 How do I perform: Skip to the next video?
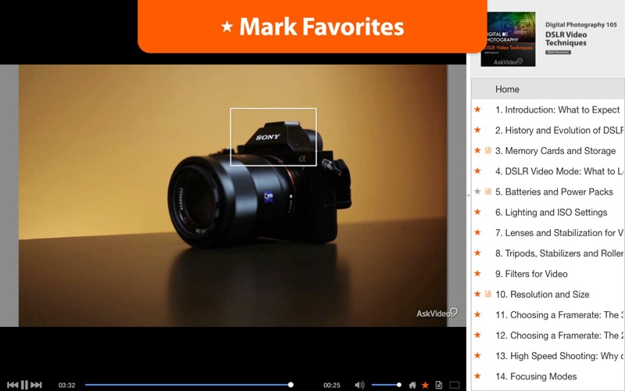(x=36, y=385)
